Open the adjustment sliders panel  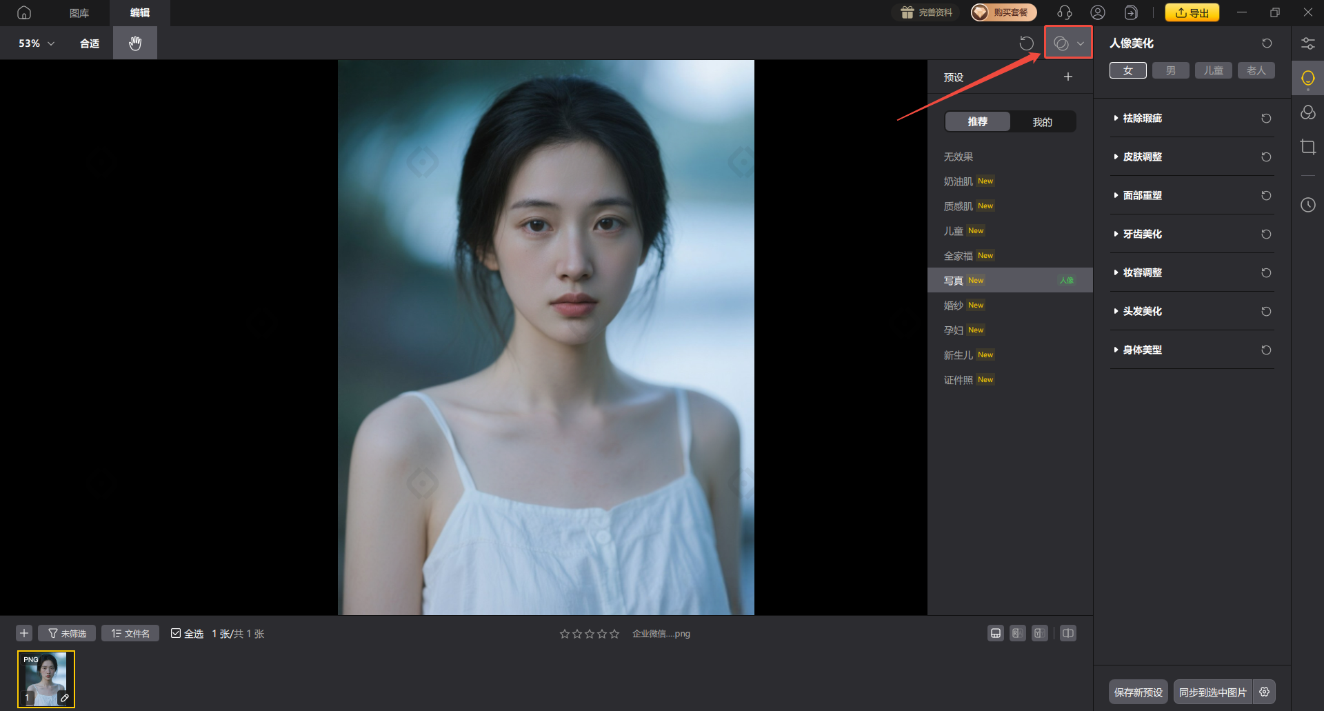1307,43
